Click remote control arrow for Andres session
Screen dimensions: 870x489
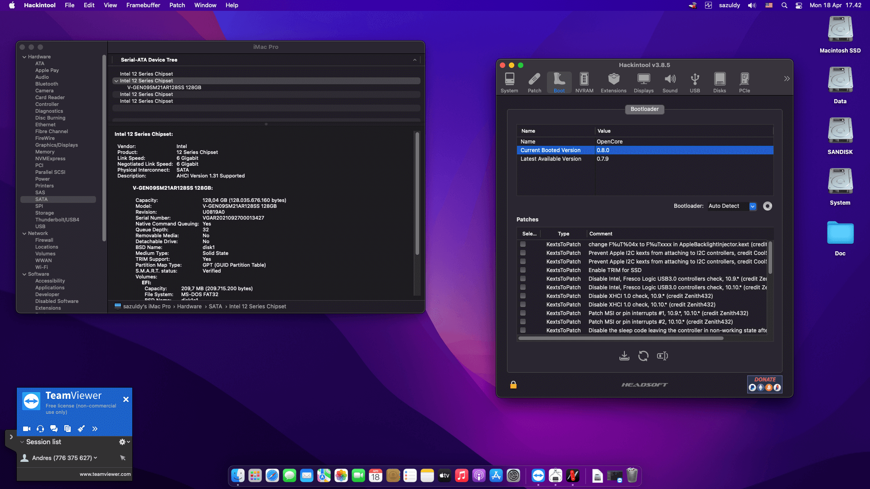pyautogui.click(x=123, y=458)
